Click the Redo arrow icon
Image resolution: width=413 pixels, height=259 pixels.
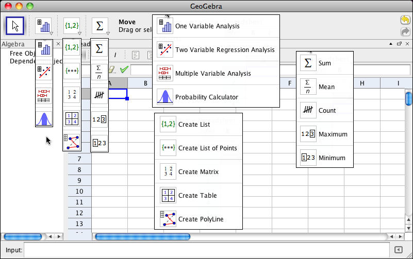click(x=405, y=32)
